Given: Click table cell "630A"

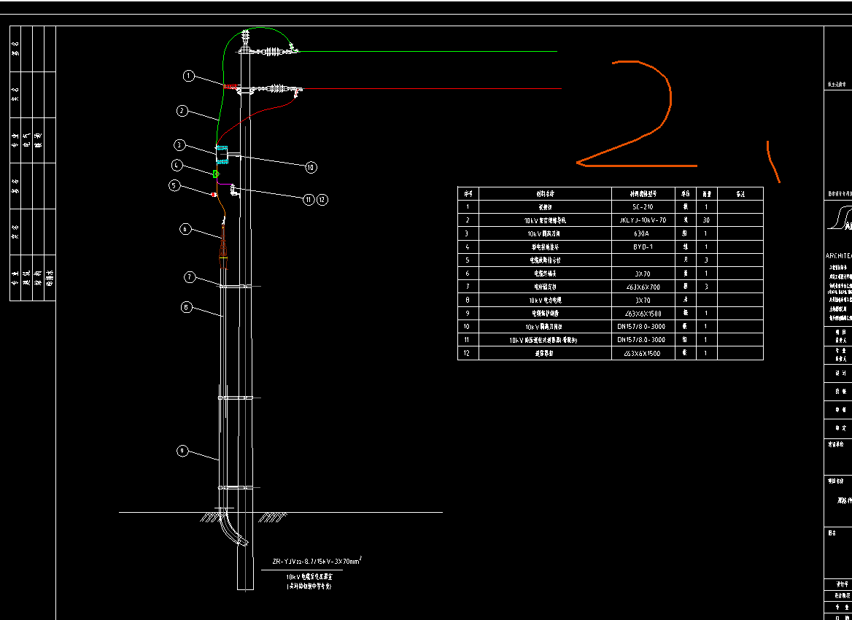Looking at the screenshot, I should click(642, 233).
